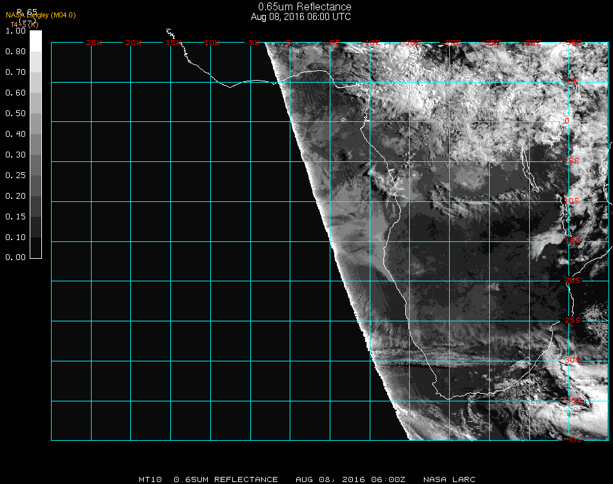The image size is (613, 484).
Task: Click the 15W longitude label
Action: coord(173,43)
